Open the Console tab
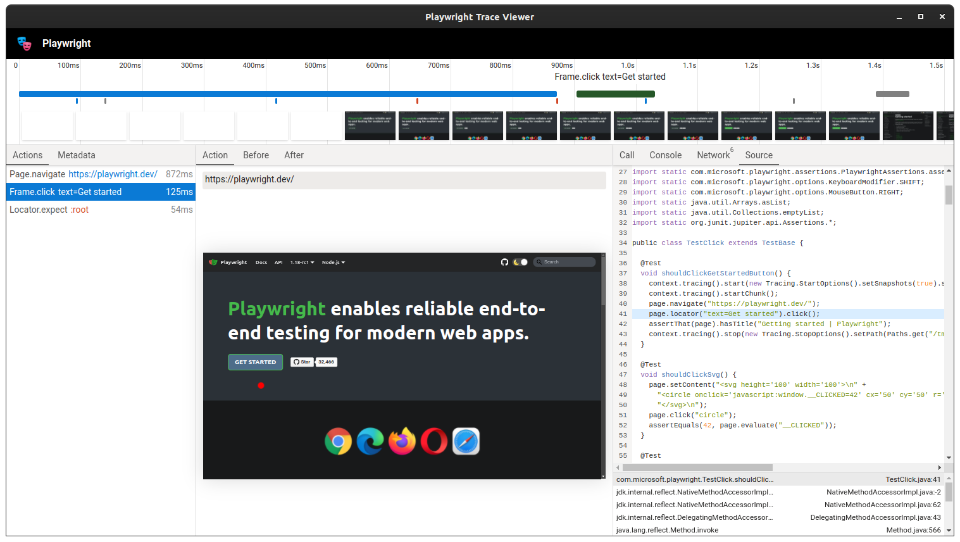 coord(666,155)
